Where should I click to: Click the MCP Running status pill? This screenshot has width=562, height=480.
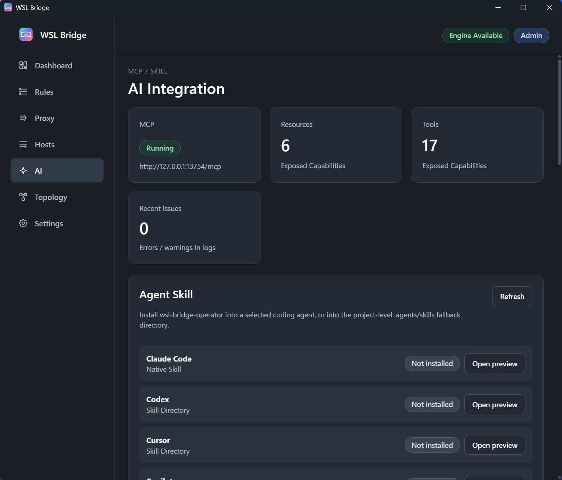pyautogui.click(x=160, y=148)
